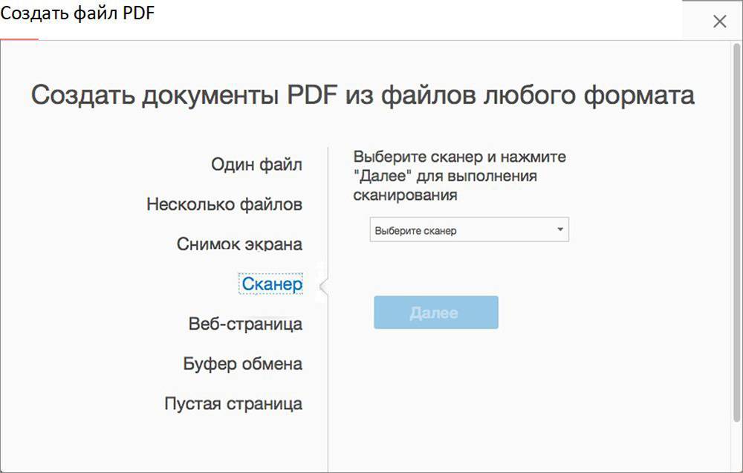
Task: Switch to the Снимок экрана option
Action: coord(239,244)
